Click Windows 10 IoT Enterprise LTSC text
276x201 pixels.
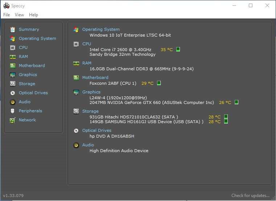pyautogui.click(x=130, y=35)
